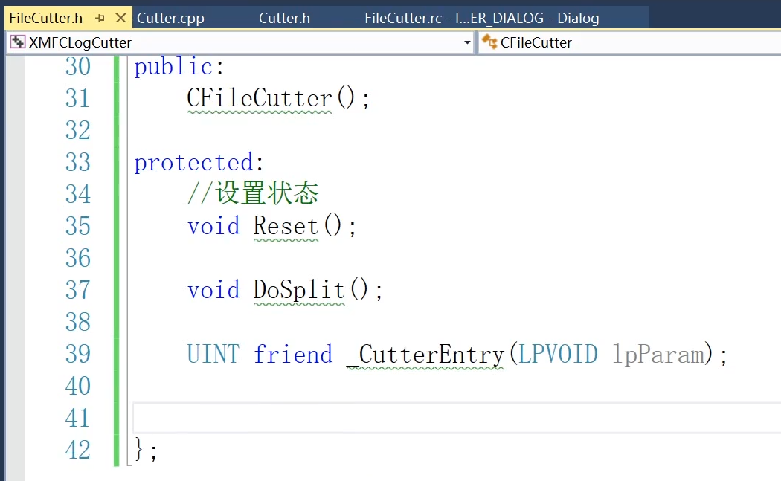Click the UINT type on line 39

pos(213,355)
